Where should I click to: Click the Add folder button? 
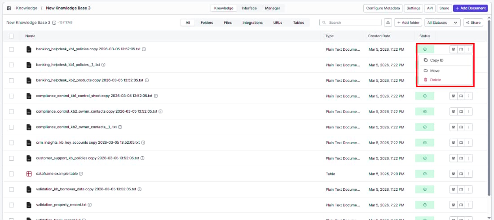pyautogui.click(x=408, y=23)
